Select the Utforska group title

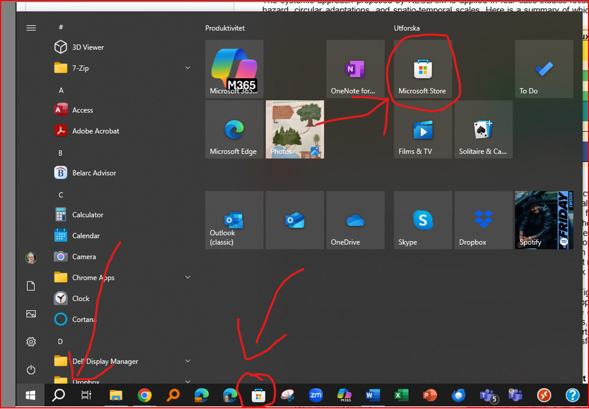(407, 28)
